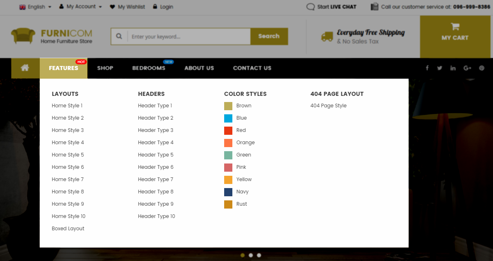
Task: Go to the first slider dot
Action: (243, 255)
